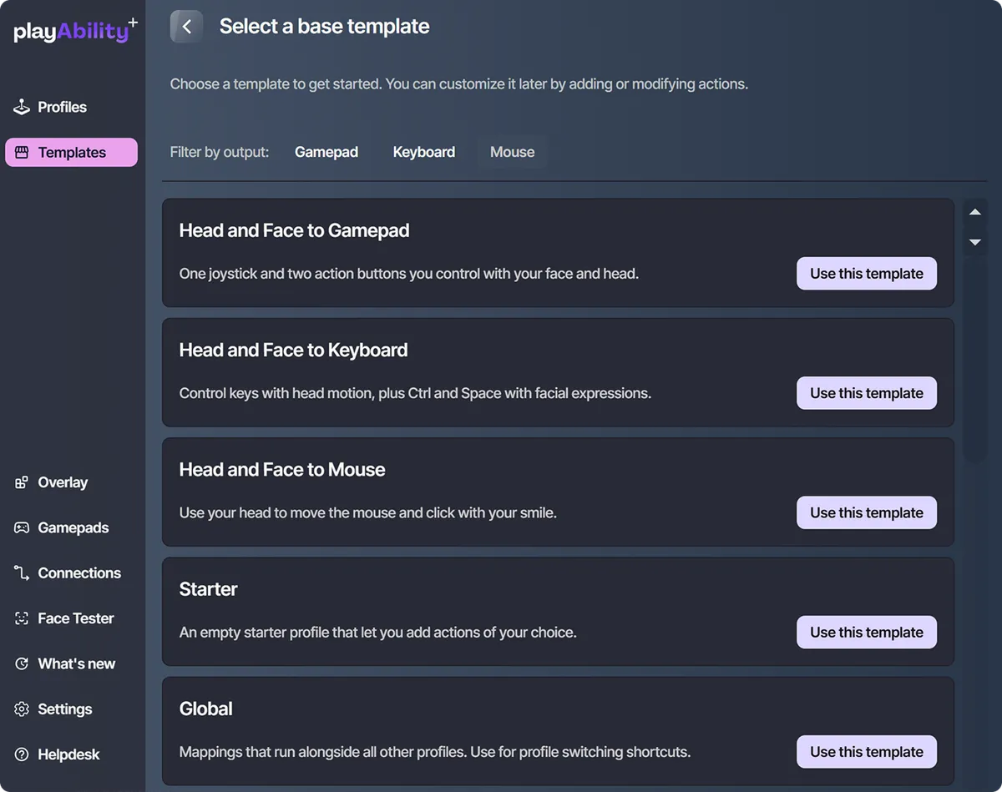
Task: Open the Connections icon
Action: (20, 573)
